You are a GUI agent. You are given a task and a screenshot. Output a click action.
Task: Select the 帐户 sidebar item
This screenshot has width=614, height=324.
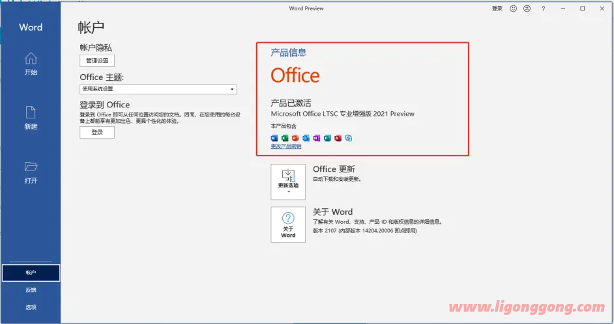[31, 273]
